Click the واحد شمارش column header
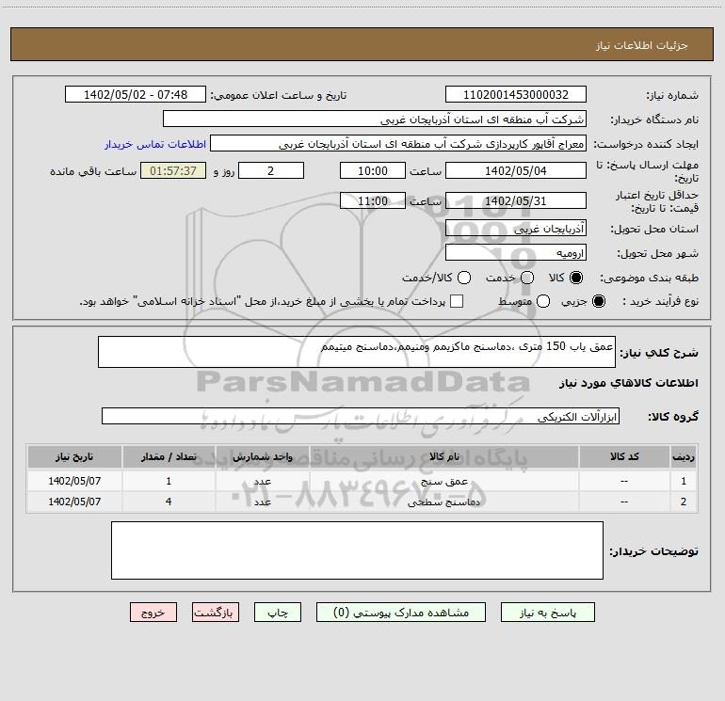 click(262, 456)
